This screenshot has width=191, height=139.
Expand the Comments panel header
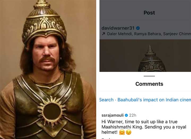(x=149, y=84)
